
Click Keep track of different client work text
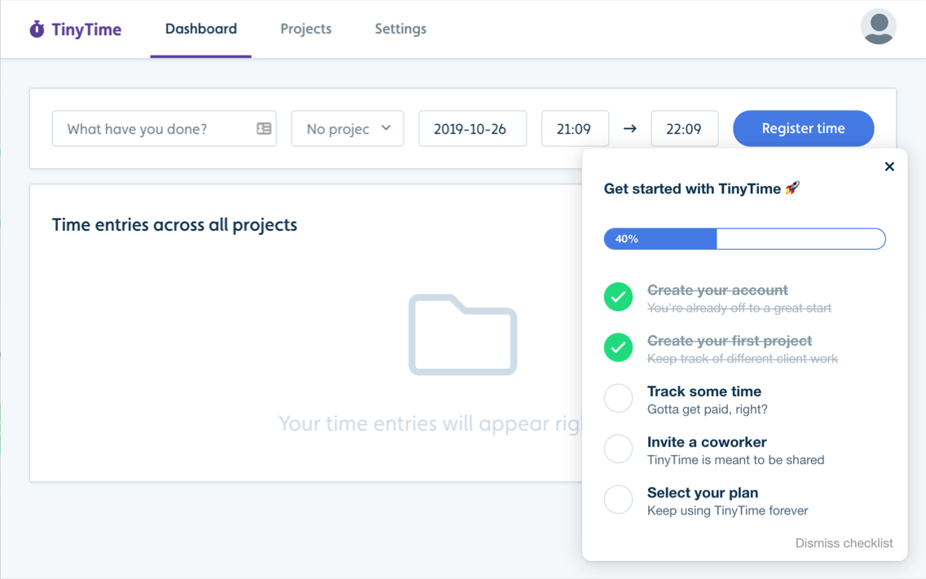[x=743, y=359]
